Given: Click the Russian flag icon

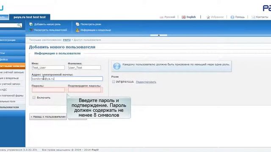Looking at the screenshot, I should 161,17.
